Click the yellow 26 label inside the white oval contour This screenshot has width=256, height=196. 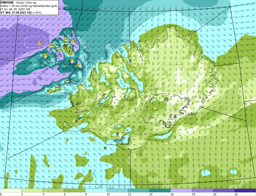tap(39, 43)
